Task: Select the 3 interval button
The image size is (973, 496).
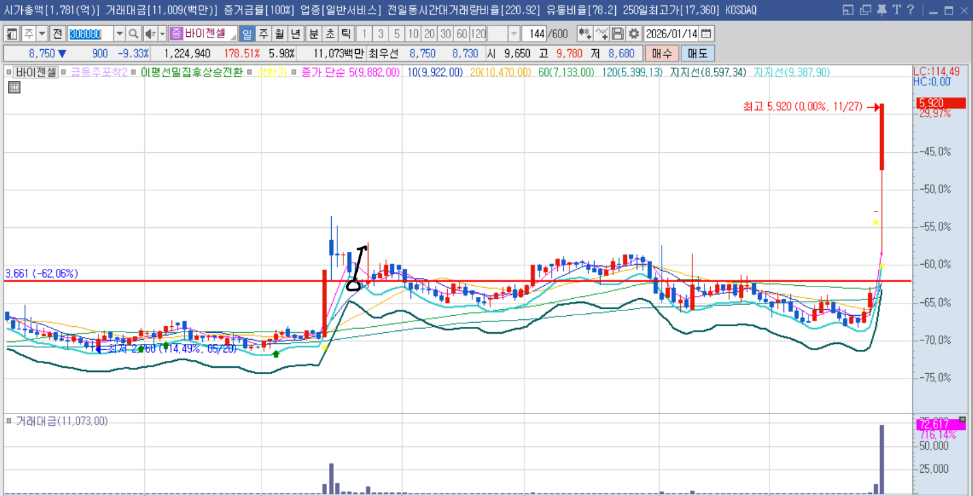Action: point(380,33)
